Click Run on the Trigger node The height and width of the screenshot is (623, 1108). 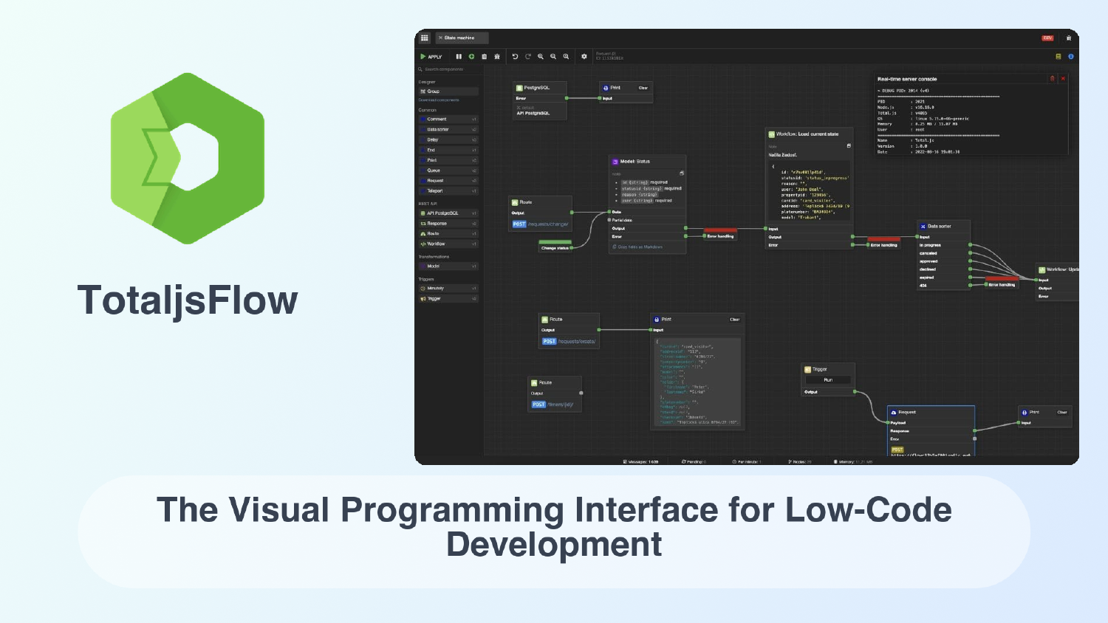point(828,380)
